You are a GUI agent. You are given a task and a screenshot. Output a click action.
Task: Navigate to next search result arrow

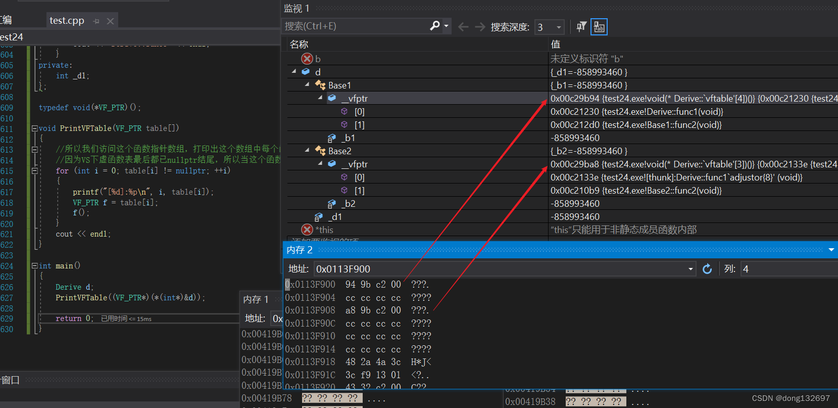pyautogui.click(x=480, y=27)
